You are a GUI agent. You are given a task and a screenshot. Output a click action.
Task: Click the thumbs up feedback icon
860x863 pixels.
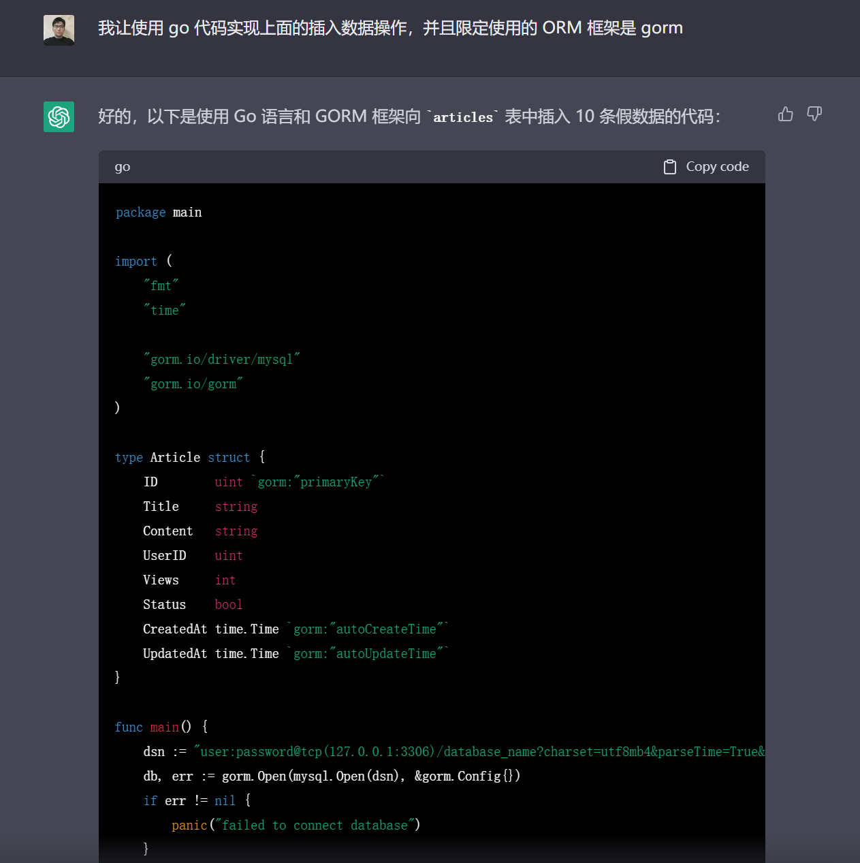pos(786,114)
